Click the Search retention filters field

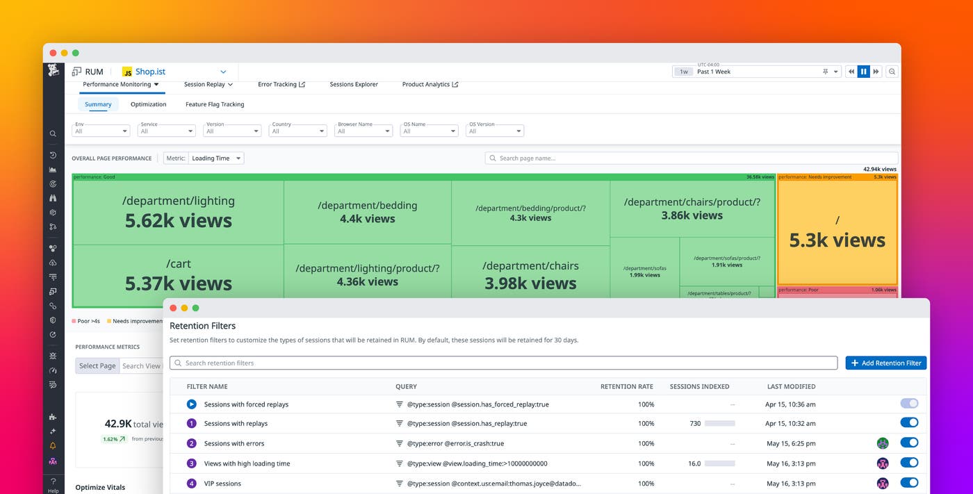click(x=503, y=363)
